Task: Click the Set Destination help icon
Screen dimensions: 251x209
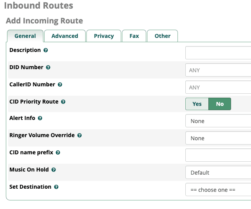Action: 56,187
